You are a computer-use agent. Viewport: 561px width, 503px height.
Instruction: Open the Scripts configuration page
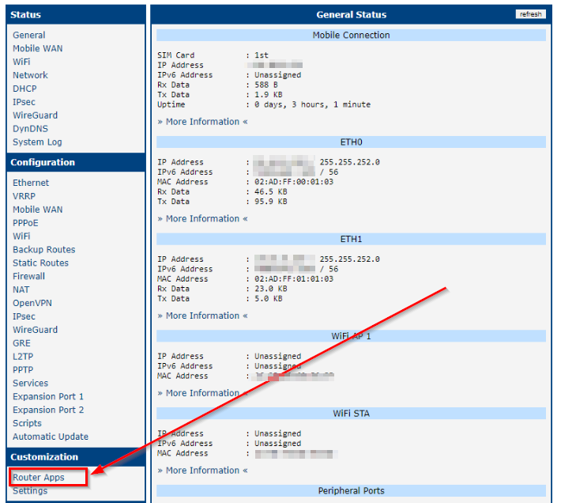point(27,424)
